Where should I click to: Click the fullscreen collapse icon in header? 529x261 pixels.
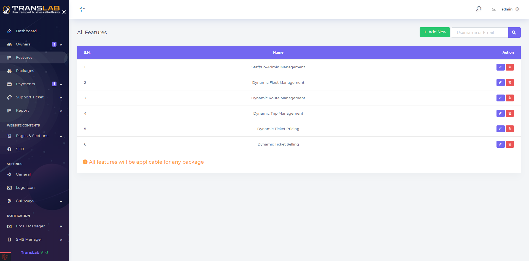pos(82,9)
